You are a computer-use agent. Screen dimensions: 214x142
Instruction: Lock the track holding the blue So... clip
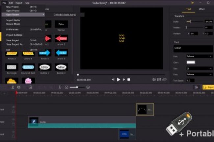click(x=13, y=136)
